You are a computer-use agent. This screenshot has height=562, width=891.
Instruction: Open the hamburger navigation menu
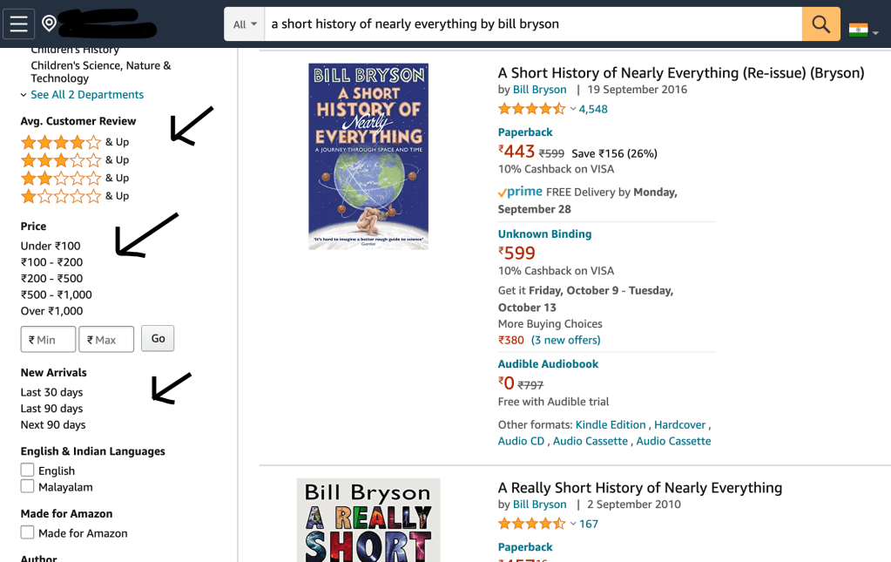[19, 24]
